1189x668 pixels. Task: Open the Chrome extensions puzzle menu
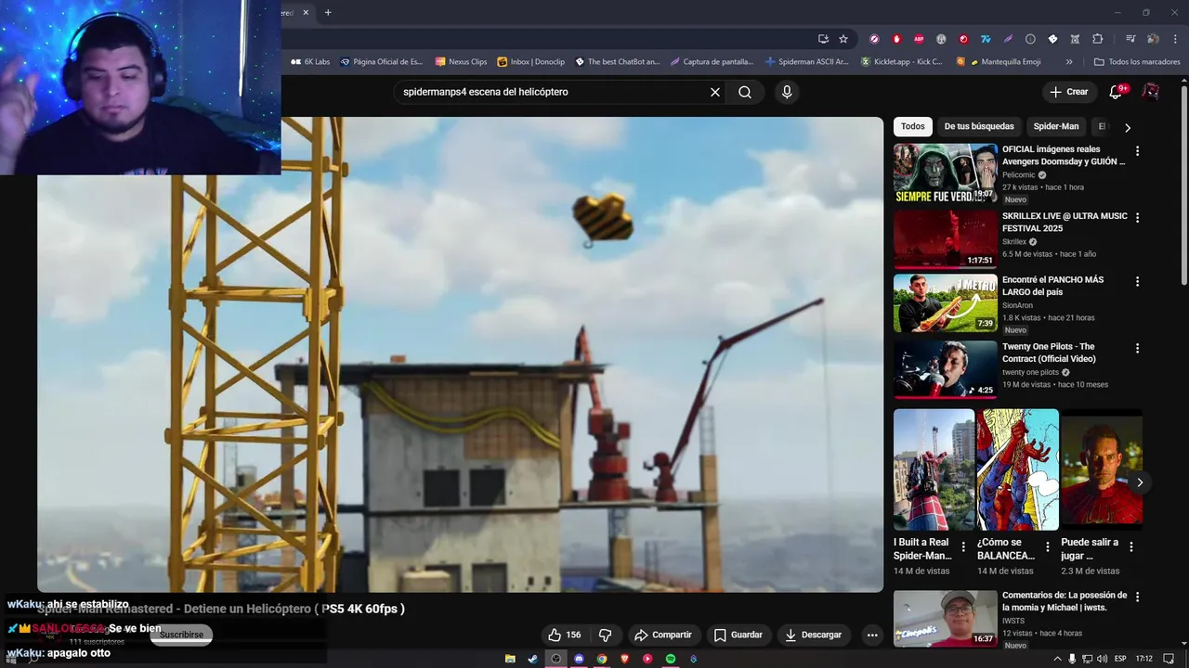[1097, 39]
